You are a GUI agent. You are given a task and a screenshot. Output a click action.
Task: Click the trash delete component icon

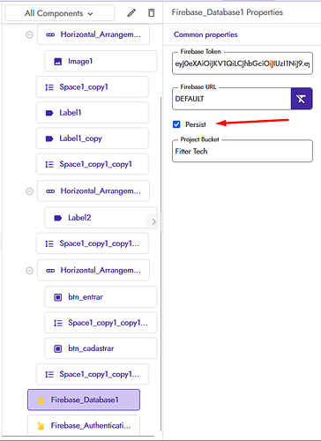pos(151,13)
